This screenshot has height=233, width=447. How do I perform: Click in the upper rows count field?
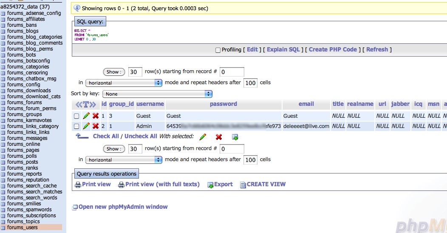pos(135,72)
